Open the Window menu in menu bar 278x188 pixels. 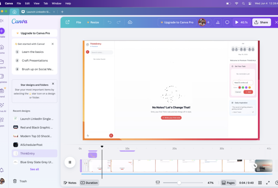coord(56,3)
